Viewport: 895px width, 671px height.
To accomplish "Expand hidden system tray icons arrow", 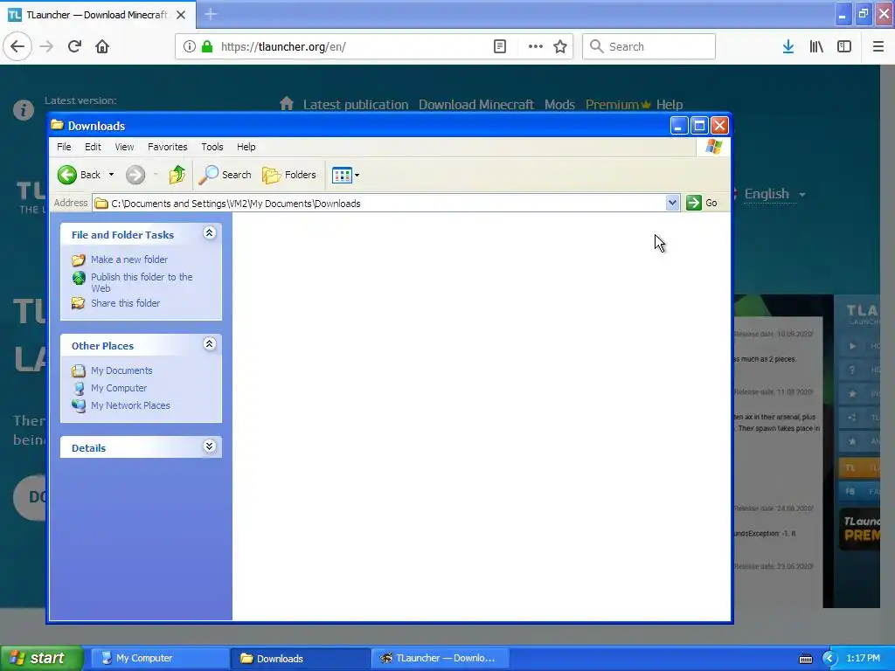I will 829,659.
